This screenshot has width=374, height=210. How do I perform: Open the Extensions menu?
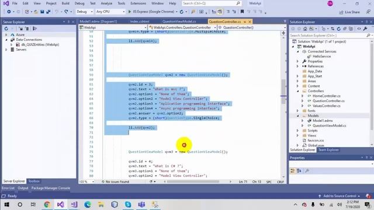[138, 3]
